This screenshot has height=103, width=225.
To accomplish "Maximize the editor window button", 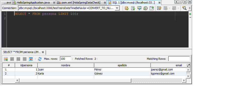I will pyautogui.click(x=190, y=2).
